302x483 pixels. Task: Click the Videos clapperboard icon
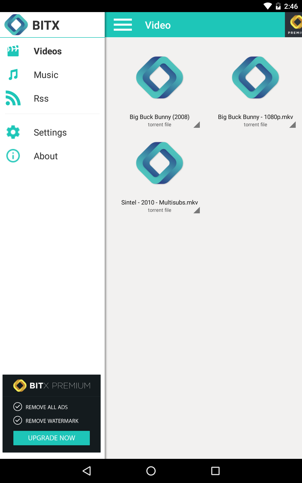tap(13, 51)
